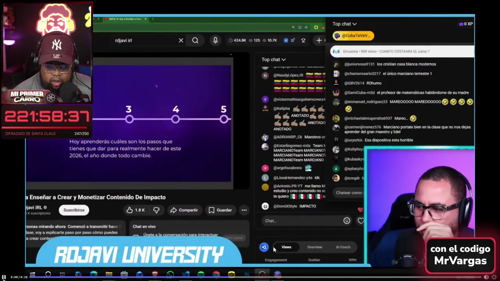Like the video showing 1.8K
Image resolution: width=500 pixels, height=281 pixels.
click(136, 210)
